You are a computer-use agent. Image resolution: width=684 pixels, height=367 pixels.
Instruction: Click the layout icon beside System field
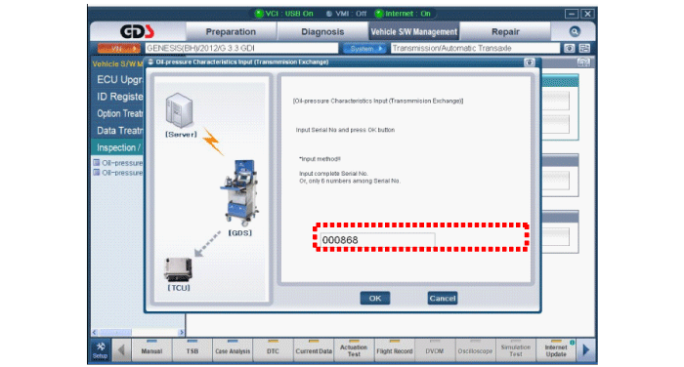click(584, 48)
